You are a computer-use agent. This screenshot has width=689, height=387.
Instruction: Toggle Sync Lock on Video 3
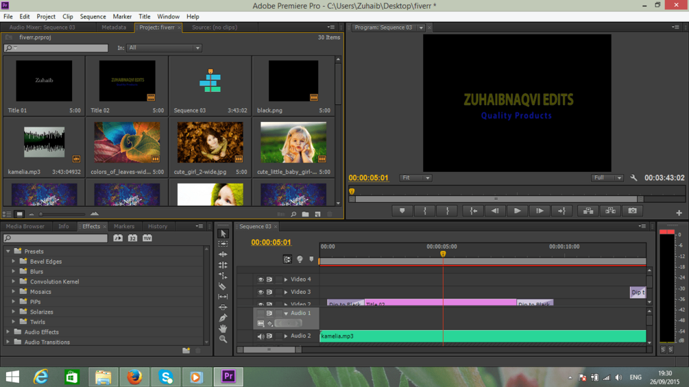coord(269,292)
